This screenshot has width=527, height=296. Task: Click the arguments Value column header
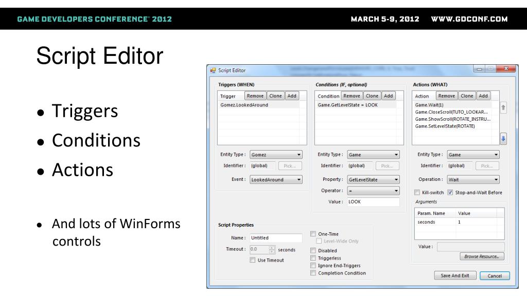pos(476,213)
